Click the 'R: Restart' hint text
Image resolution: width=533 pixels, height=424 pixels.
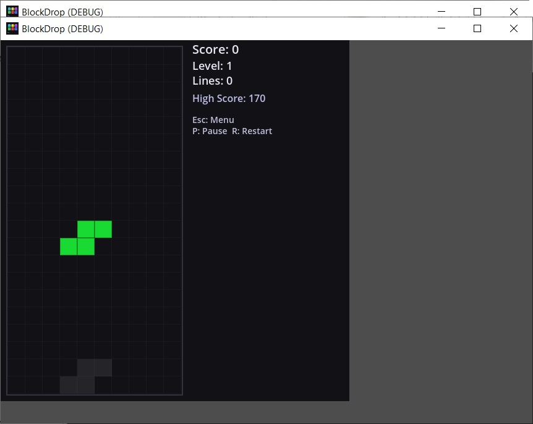tap(252, 131)
